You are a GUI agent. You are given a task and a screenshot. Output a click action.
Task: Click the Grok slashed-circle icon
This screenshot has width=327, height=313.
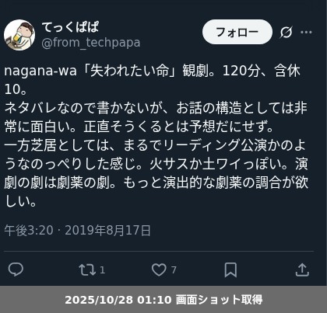pos(287,32)
